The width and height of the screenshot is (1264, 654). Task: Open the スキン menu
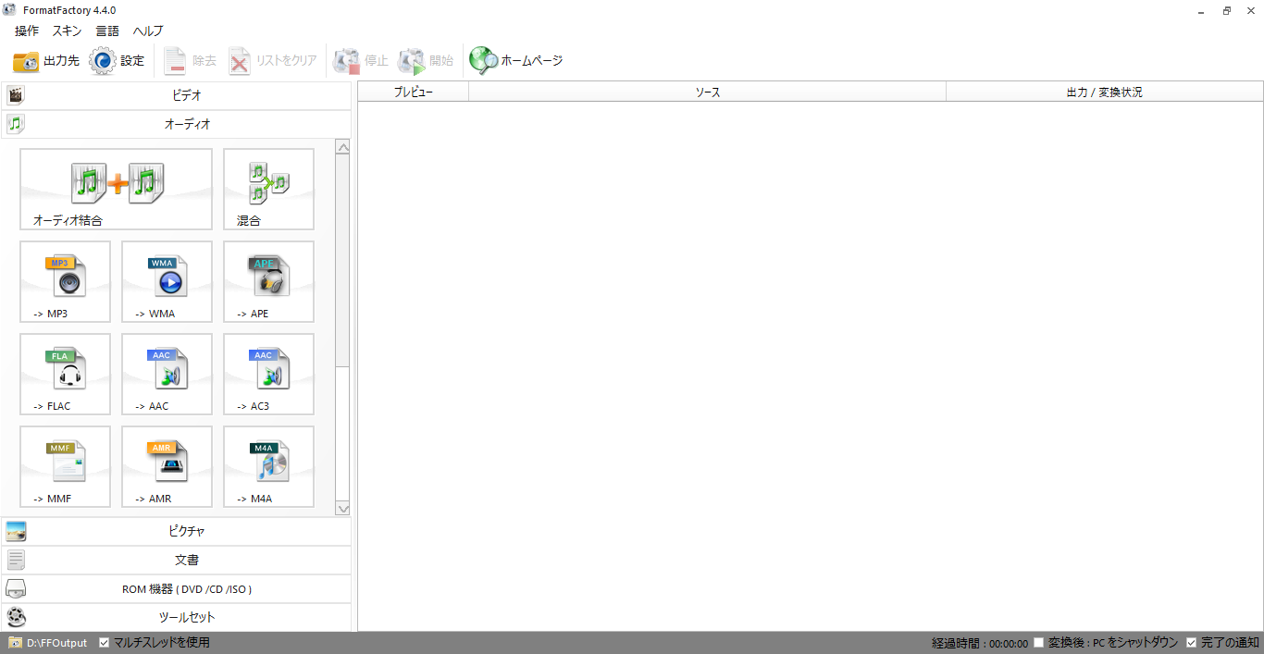68,31
